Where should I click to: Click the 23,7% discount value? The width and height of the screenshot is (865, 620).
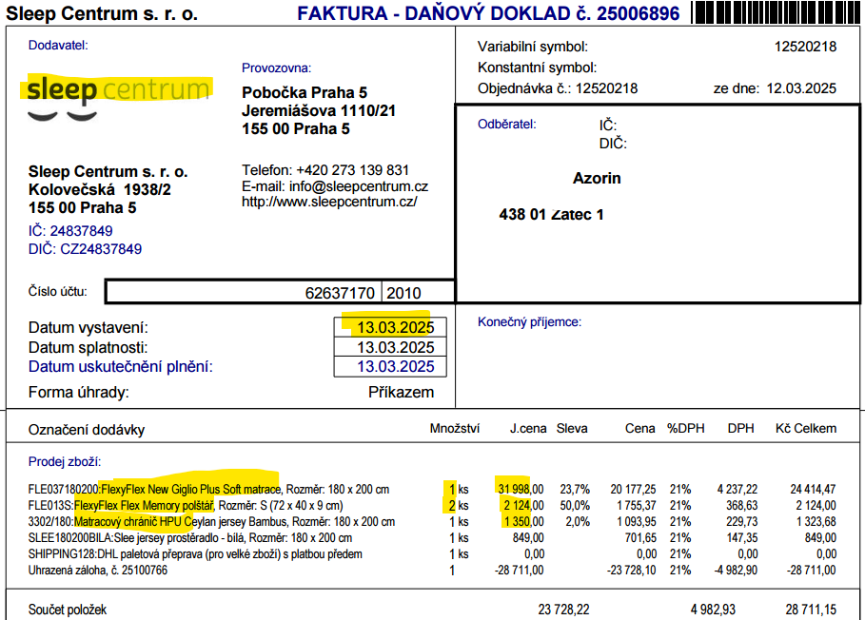pos(575,490)
